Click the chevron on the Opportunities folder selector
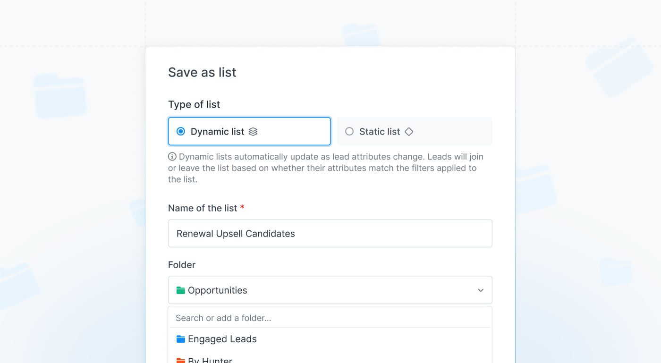 pyautogui.click(x=481, y=290)
